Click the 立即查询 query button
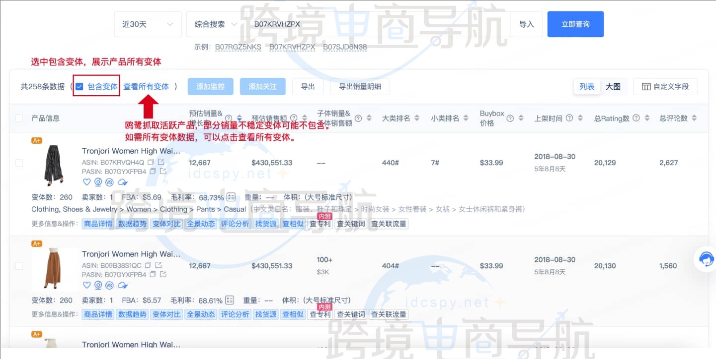The image size is (716, 359). click(575, 23)
